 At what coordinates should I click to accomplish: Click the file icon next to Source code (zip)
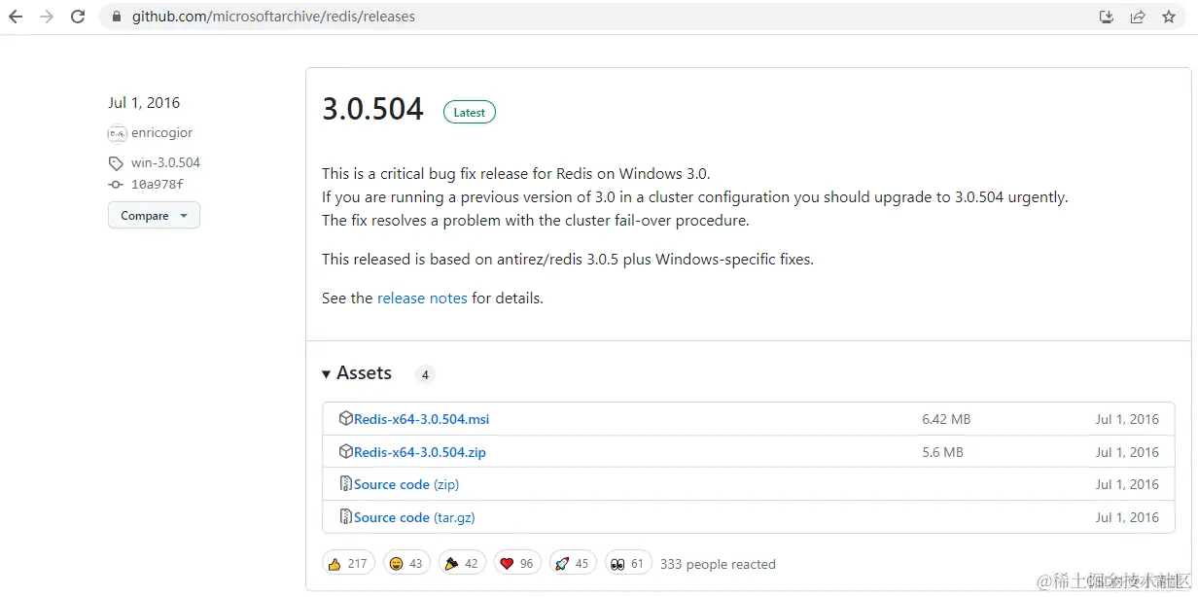[x=345, y=484]
